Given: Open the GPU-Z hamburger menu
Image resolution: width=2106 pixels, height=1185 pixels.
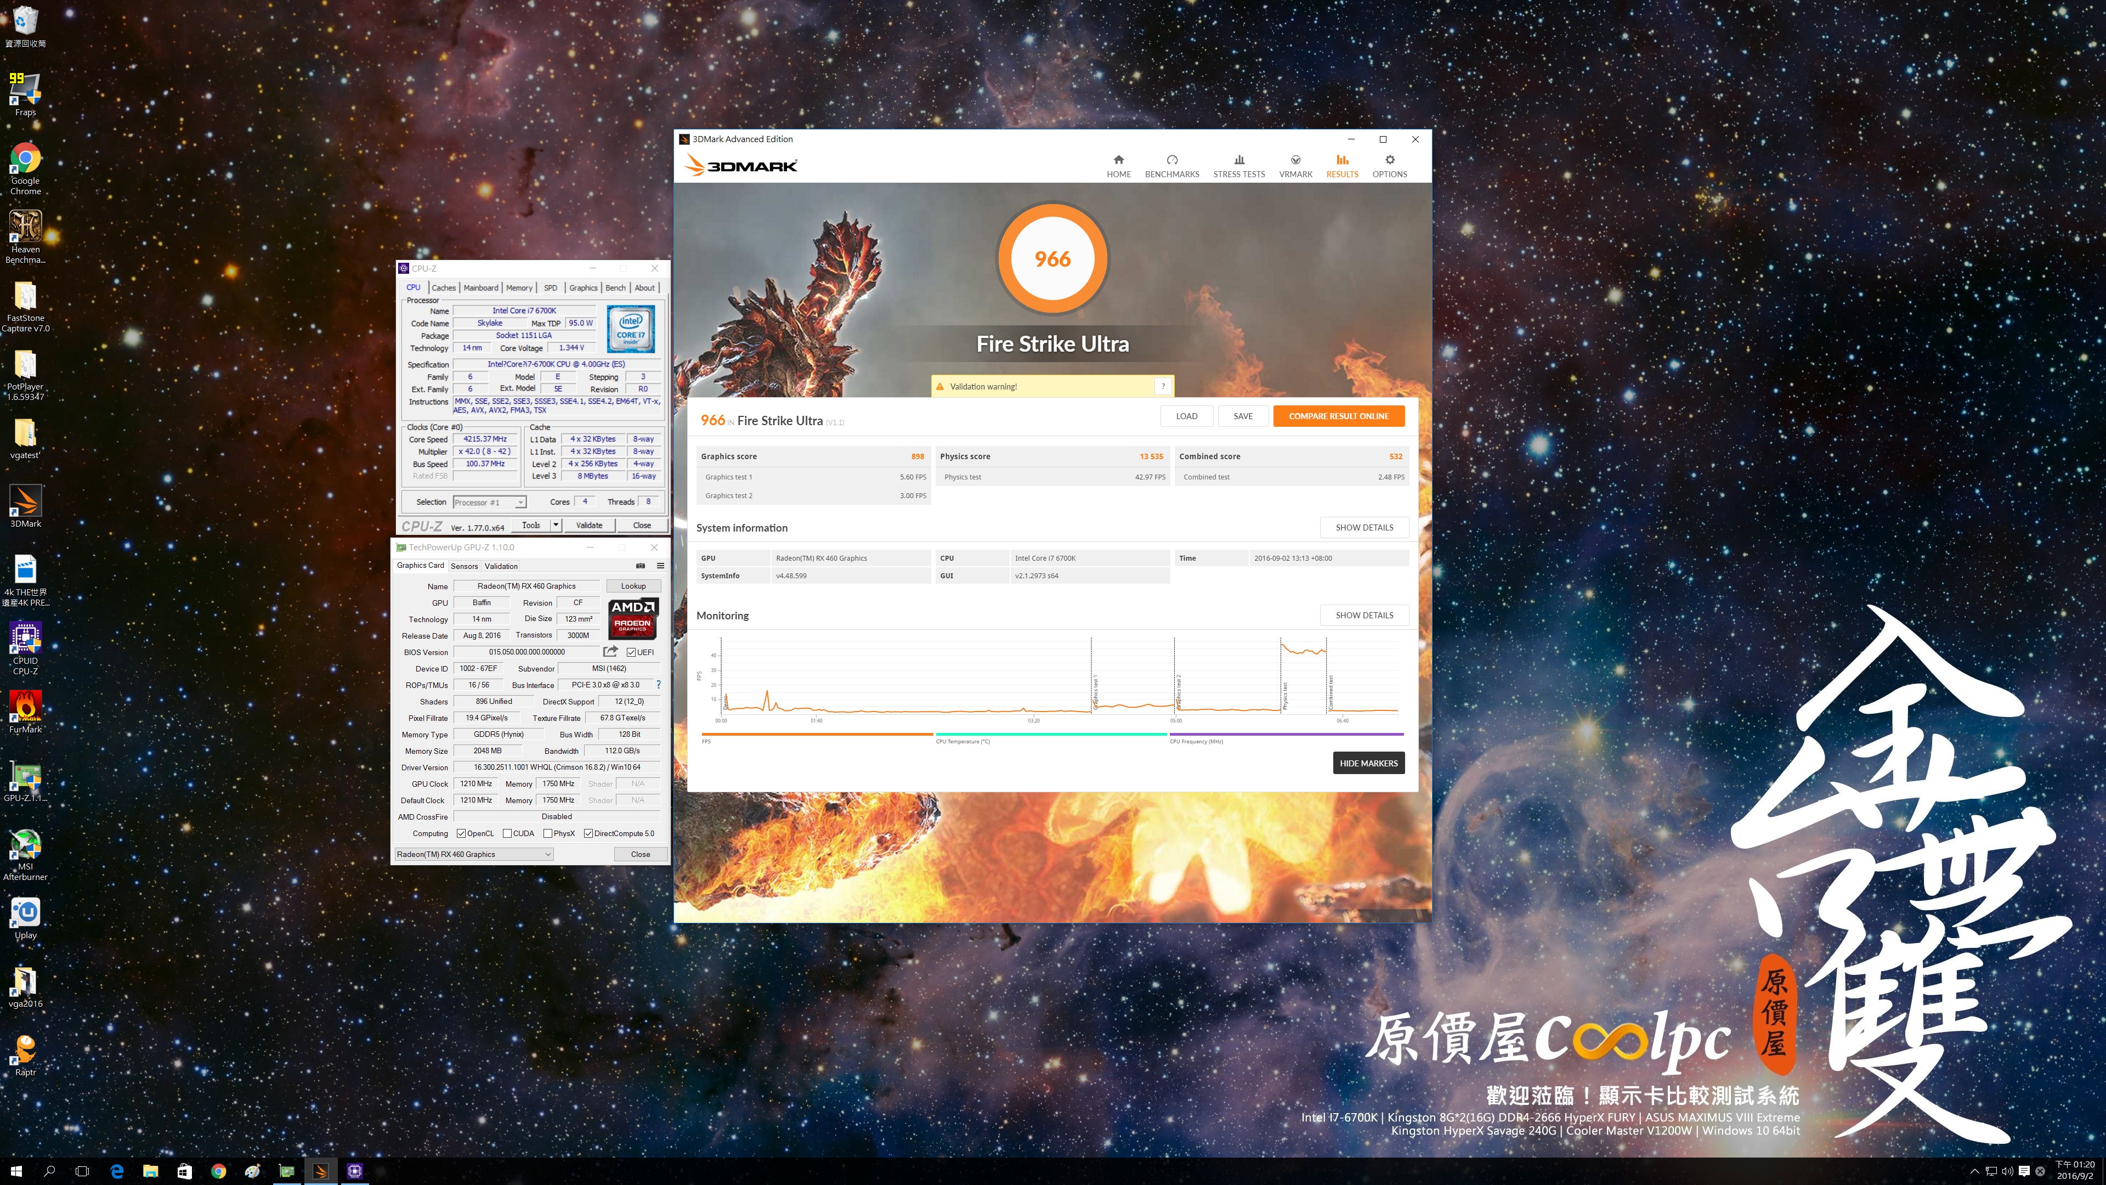Looking at the screenshot, I should pyautogui.click(x=660, y=565).
